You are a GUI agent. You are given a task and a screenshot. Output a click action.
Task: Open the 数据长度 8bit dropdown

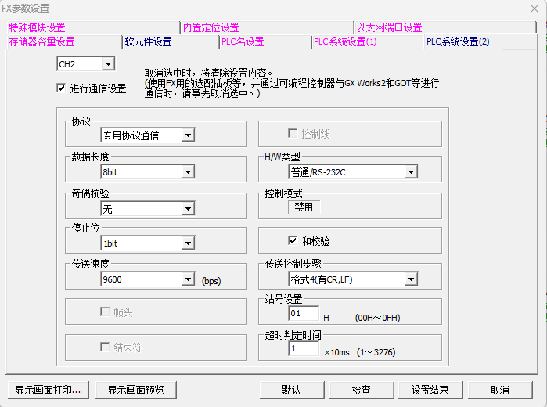click(187, 172)
